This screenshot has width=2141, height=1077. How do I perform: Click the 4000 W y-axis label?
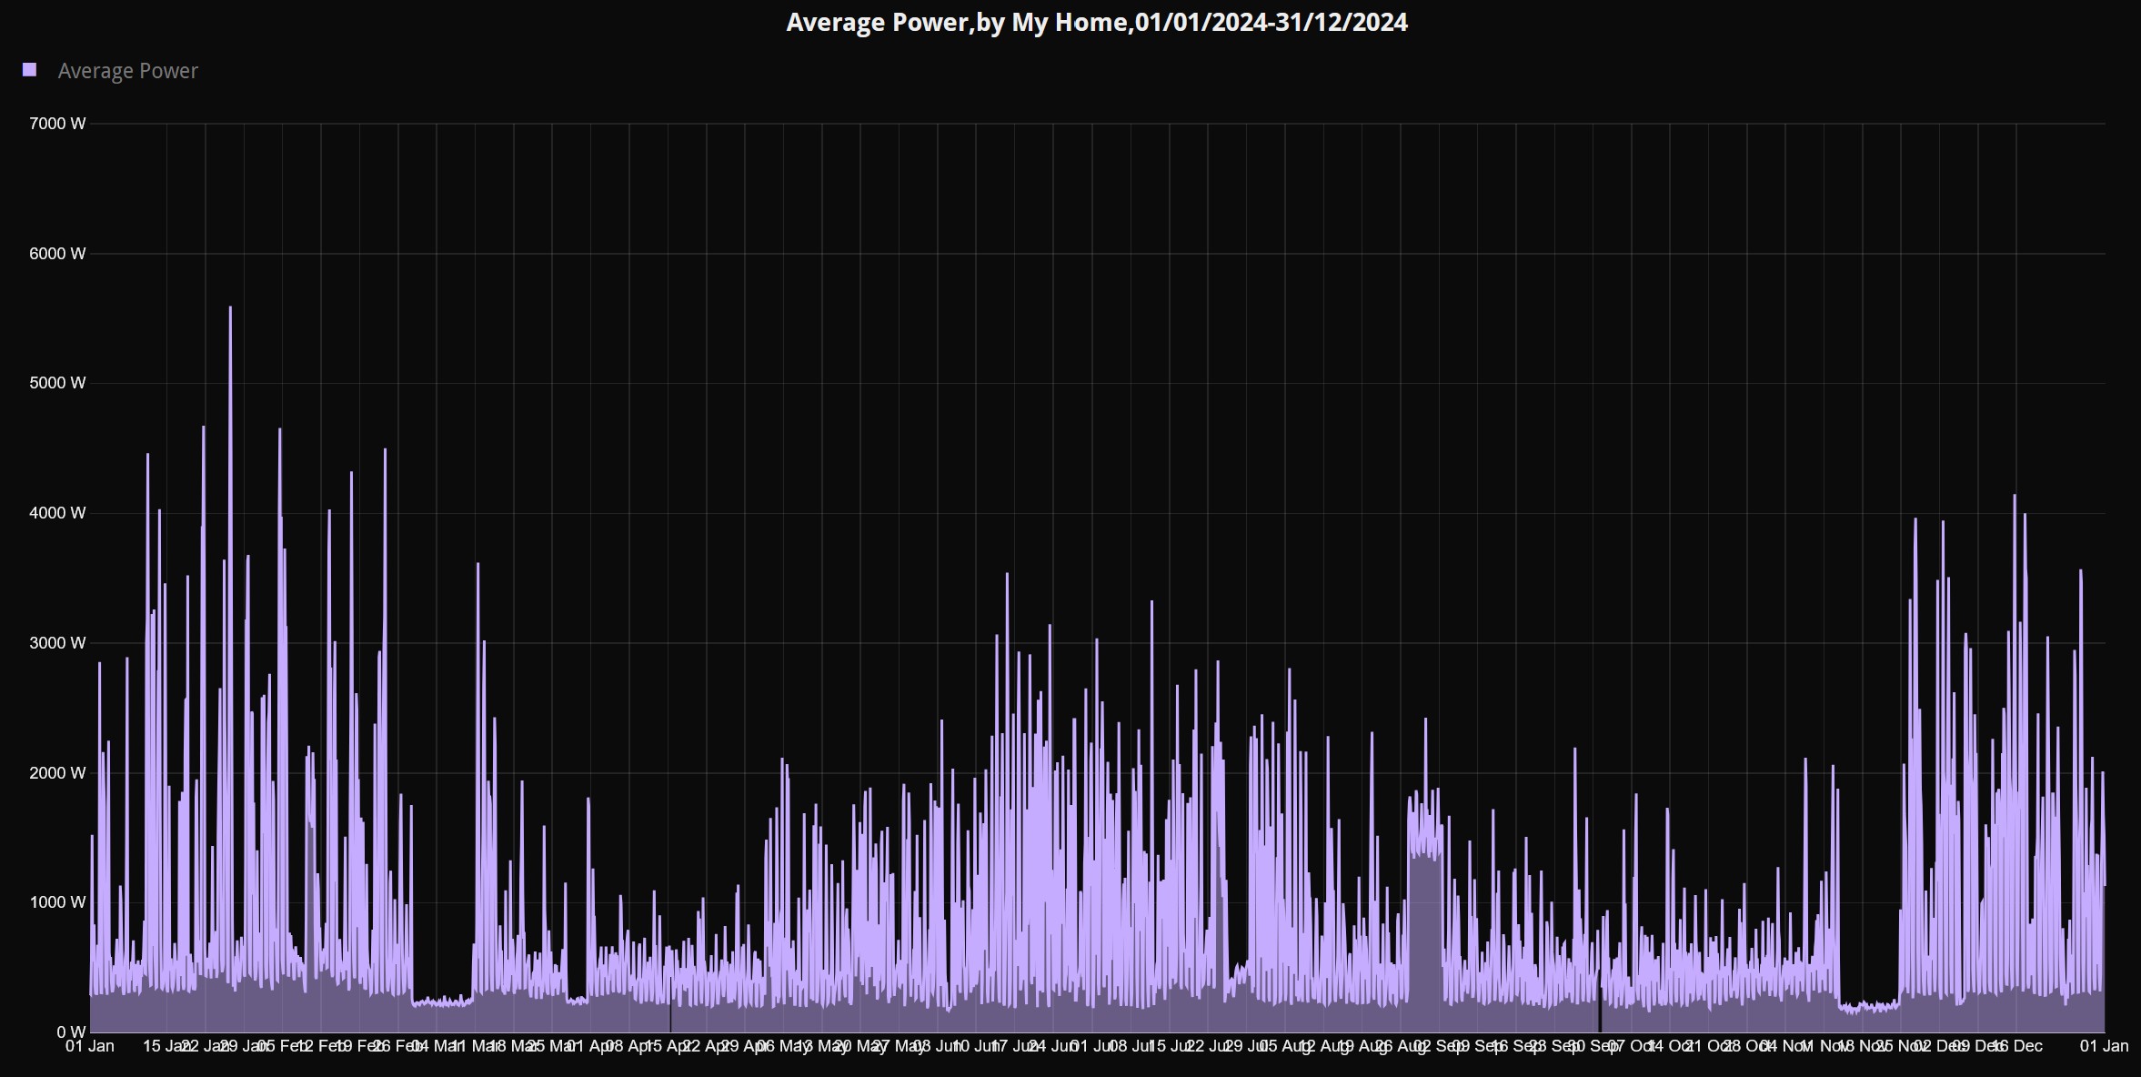point(57,513)
